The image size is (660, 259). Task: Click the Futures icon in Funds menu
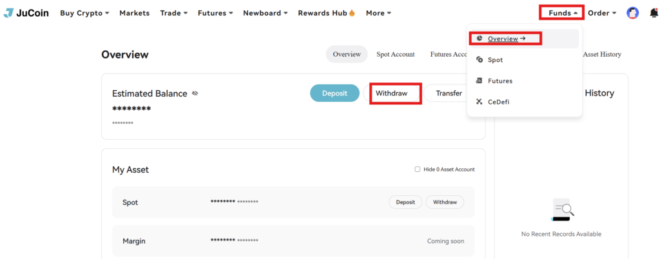click(x=480, y=81)
